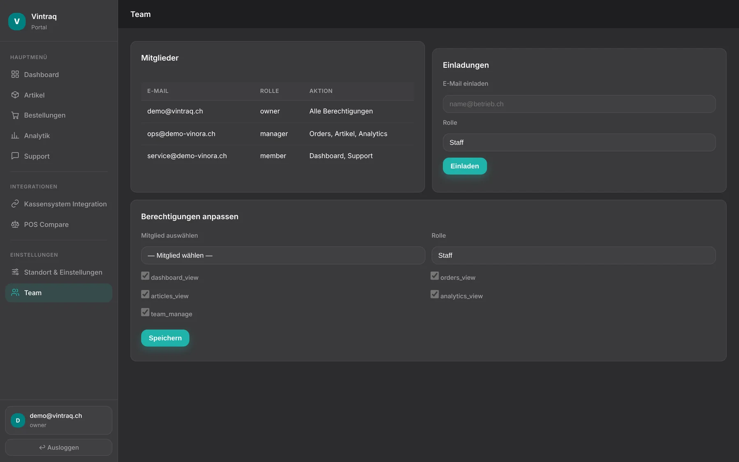This screenshot has width=739, height=462.
Task: Open the Mitglied wählen dropdown
Action: 283,255
